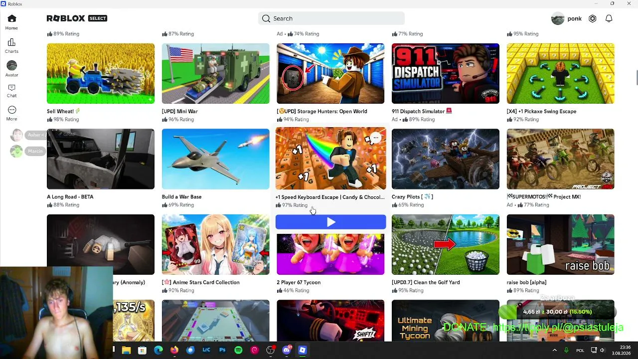Screen dimensions: 638x359
Task: Click the [UPD] Mini War title
Action: (179, 111)
